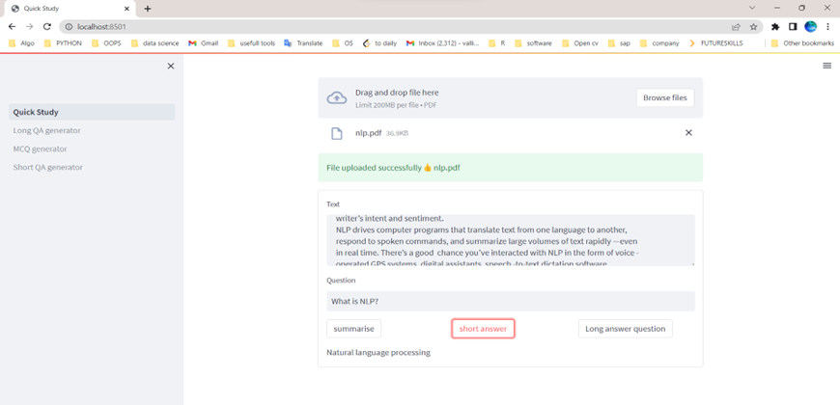Open a new browser tab
This screenshot has height=405, width=840.
[148, 9]
